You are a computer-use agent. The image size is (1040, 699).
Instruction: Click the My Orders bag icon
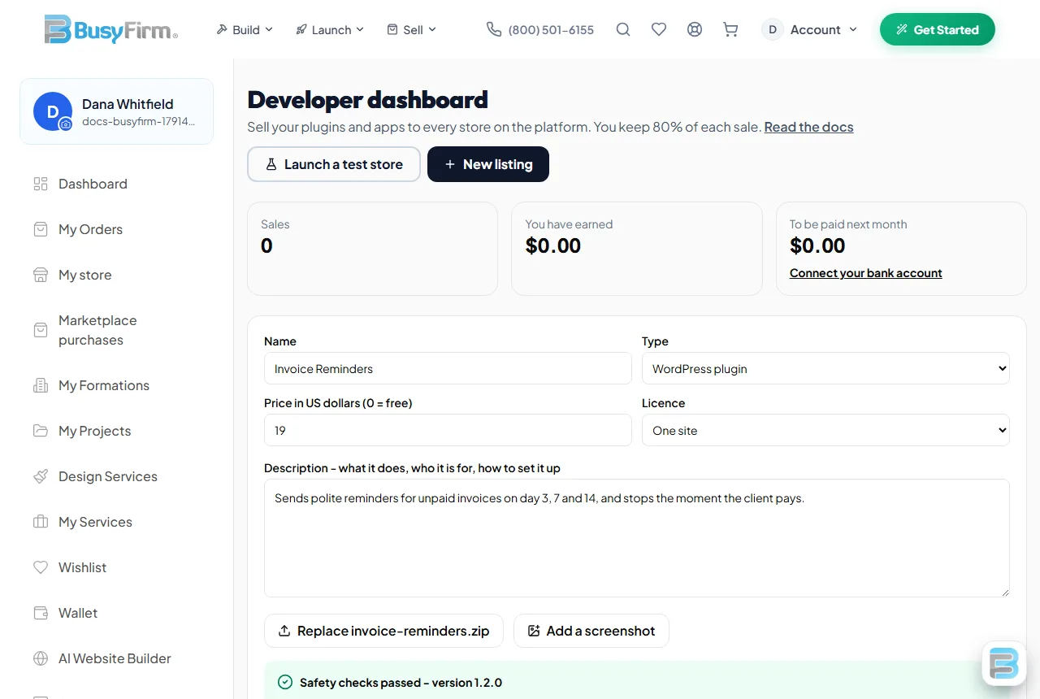[41, 229]
